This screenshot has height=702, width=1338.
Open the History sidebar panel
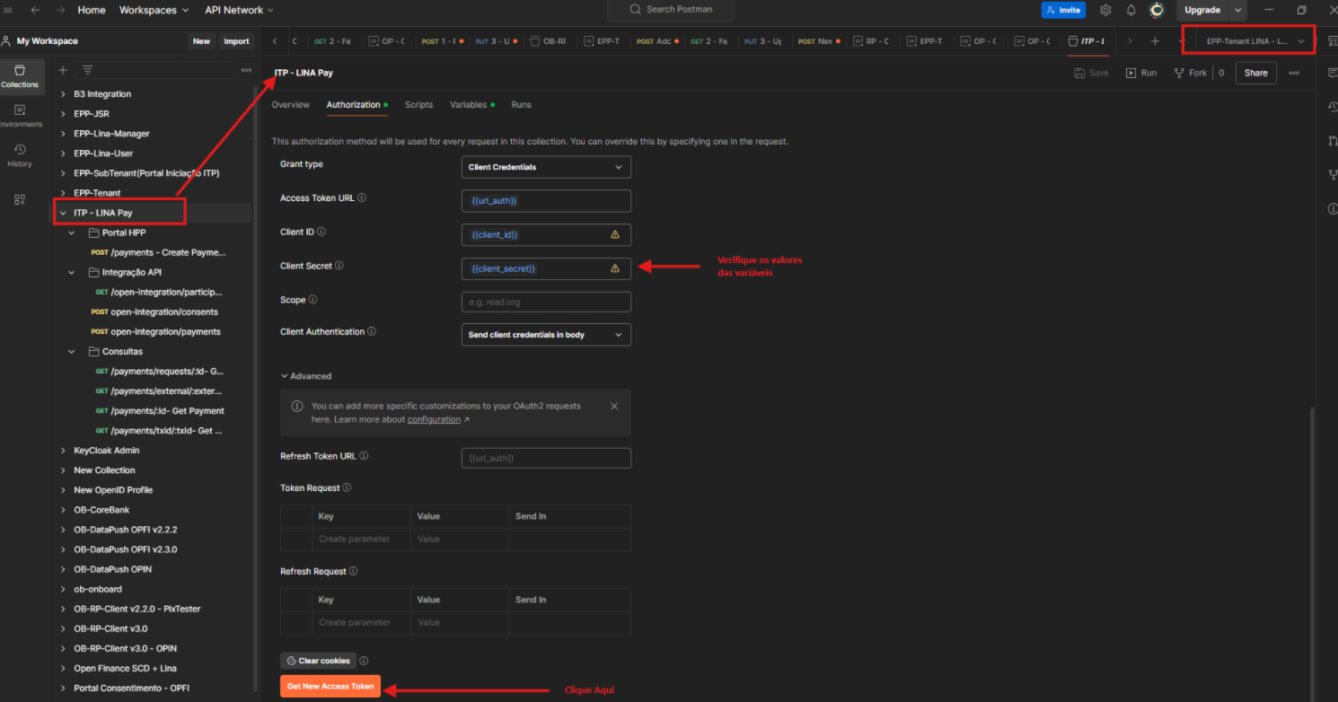coord(20,156)
